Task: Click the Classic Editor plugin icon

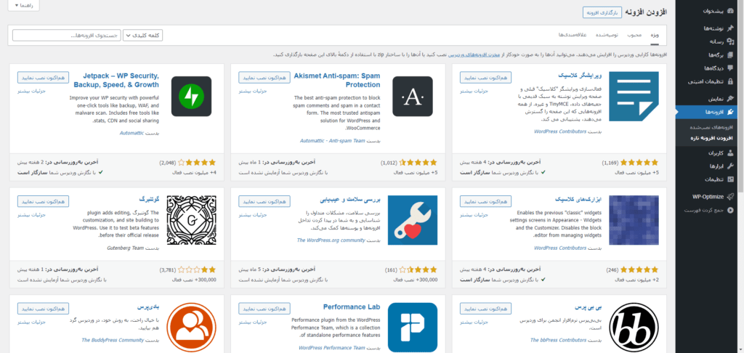Action: pyautogui.click(x=634, y=97)
